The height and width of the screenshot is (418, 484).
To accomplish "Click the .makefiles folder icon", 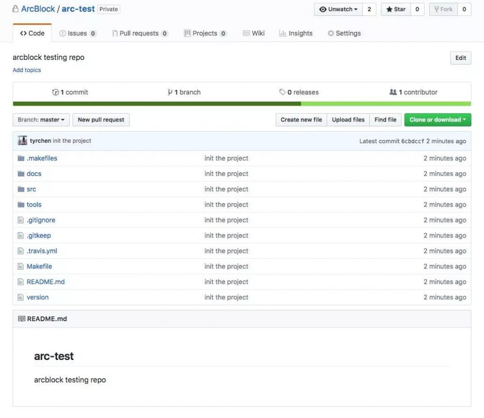I will point(21,158).
